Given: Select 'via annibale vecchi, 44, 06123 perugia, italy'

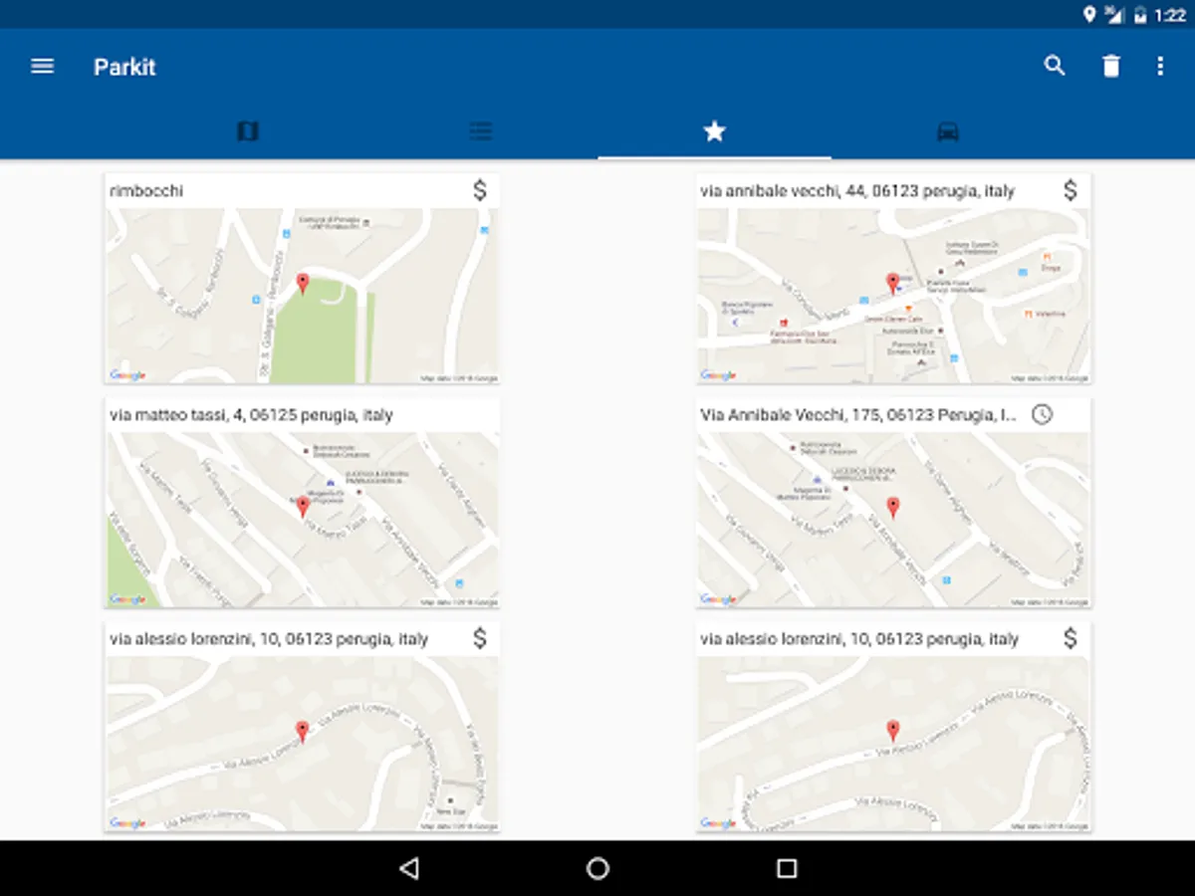Looking at the screenshot, I should point(857,190).
